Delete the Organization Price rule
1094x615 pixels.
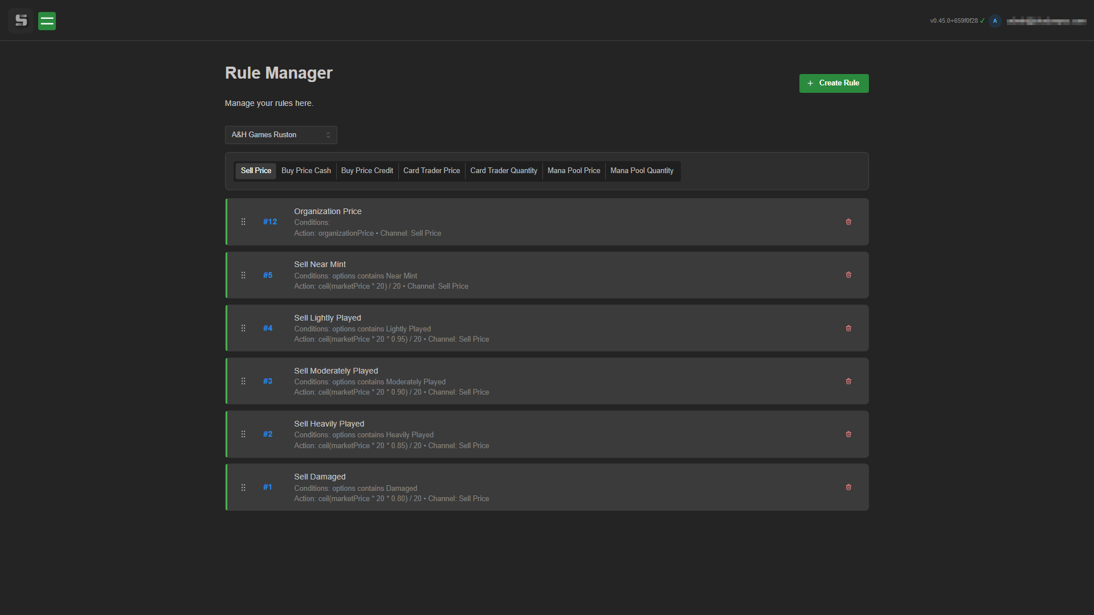(848, 222)
